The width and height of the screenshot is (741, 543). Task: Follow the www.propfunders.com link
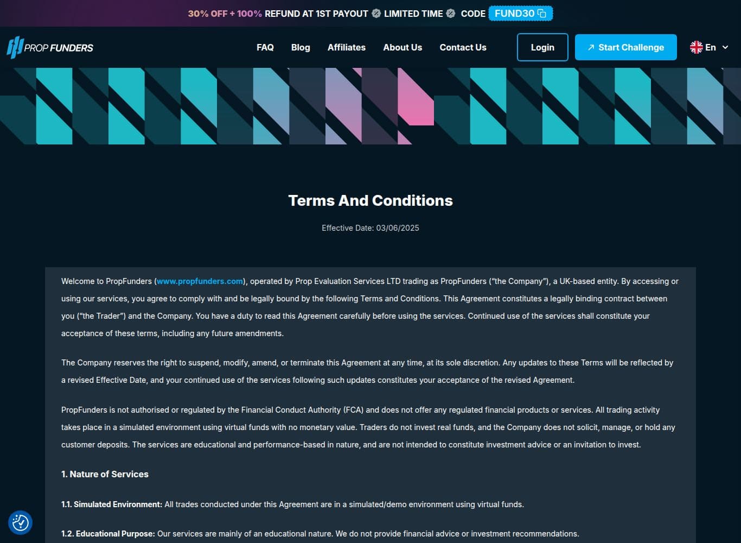pyautogui.click(x=200, y=281)
